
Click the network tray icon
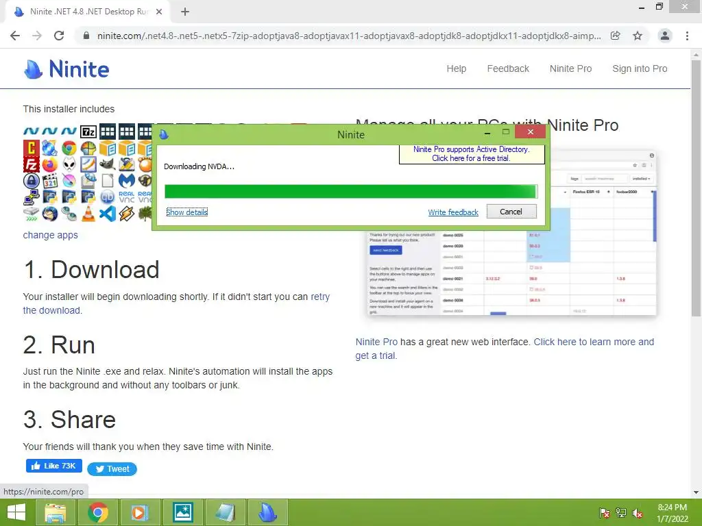pyautogui.click(x=621, y=513)
